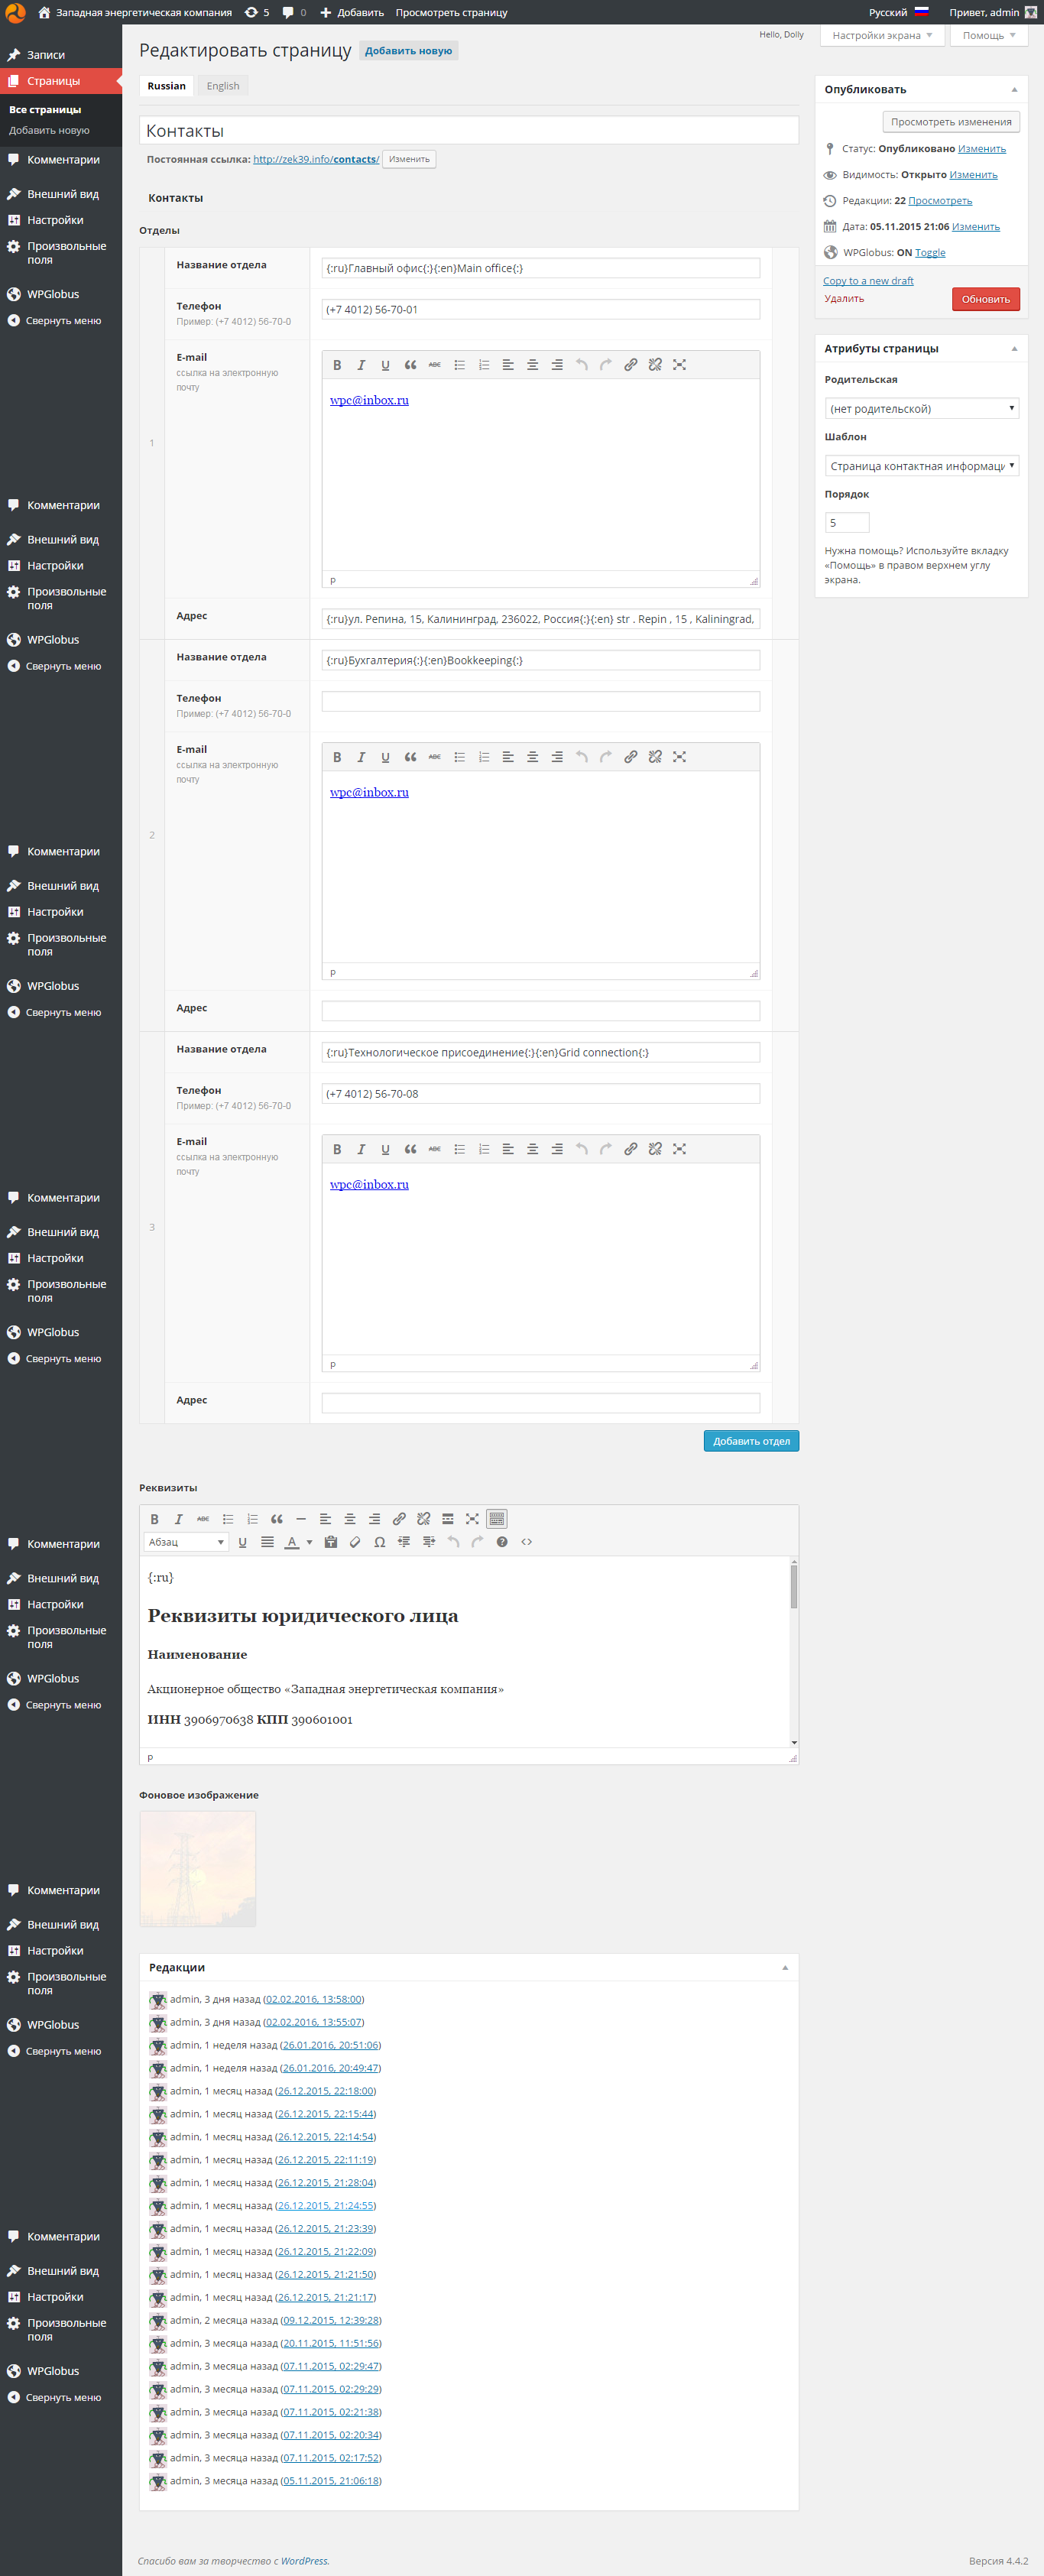Image resolution: width=1044 pixels, height=2576 pixels.
Task: Click Toggle link next to WPGlobus ON
Action: pos(930,253)
